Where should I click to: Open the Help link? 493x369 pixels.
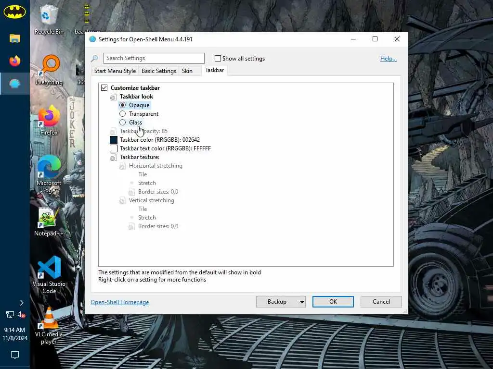click(x=389, y=58)
